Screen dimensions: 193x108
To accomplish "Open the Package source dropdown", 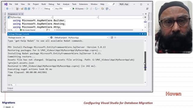I will (36, 37).
